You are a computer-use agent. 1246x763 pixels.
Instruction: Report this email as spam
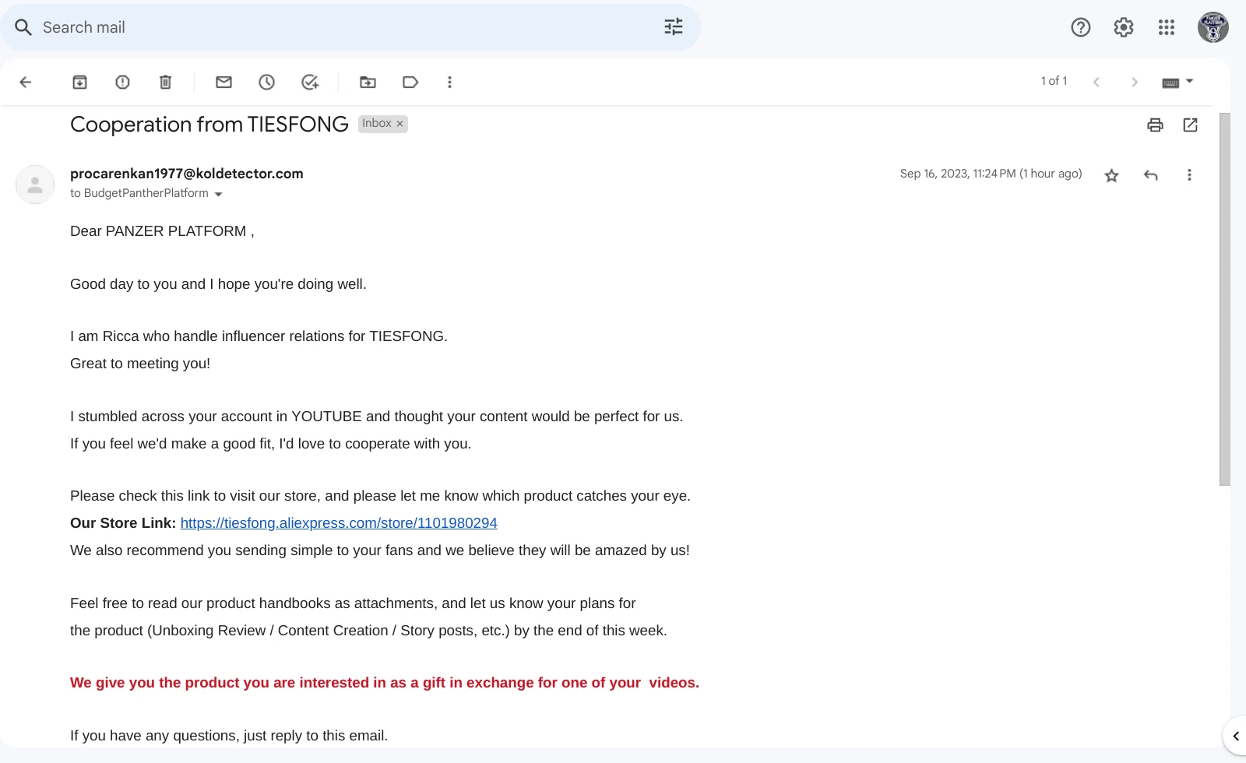coord(122,82)
